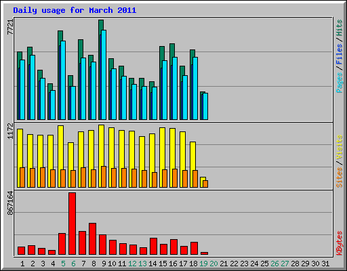Viewport: 347px width, 271px height.
Task: Select day 2 on the x-axis
Action: 33,264
